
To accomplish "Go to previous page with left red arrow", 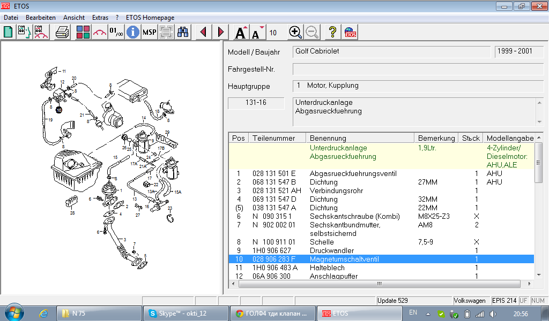I will pyautogui.click(x=203, y=32).
